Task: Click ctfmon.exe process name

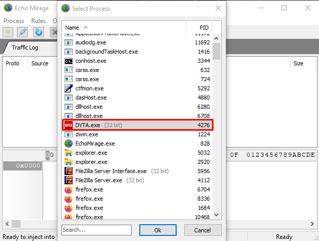Action: (x=90, y=88)
